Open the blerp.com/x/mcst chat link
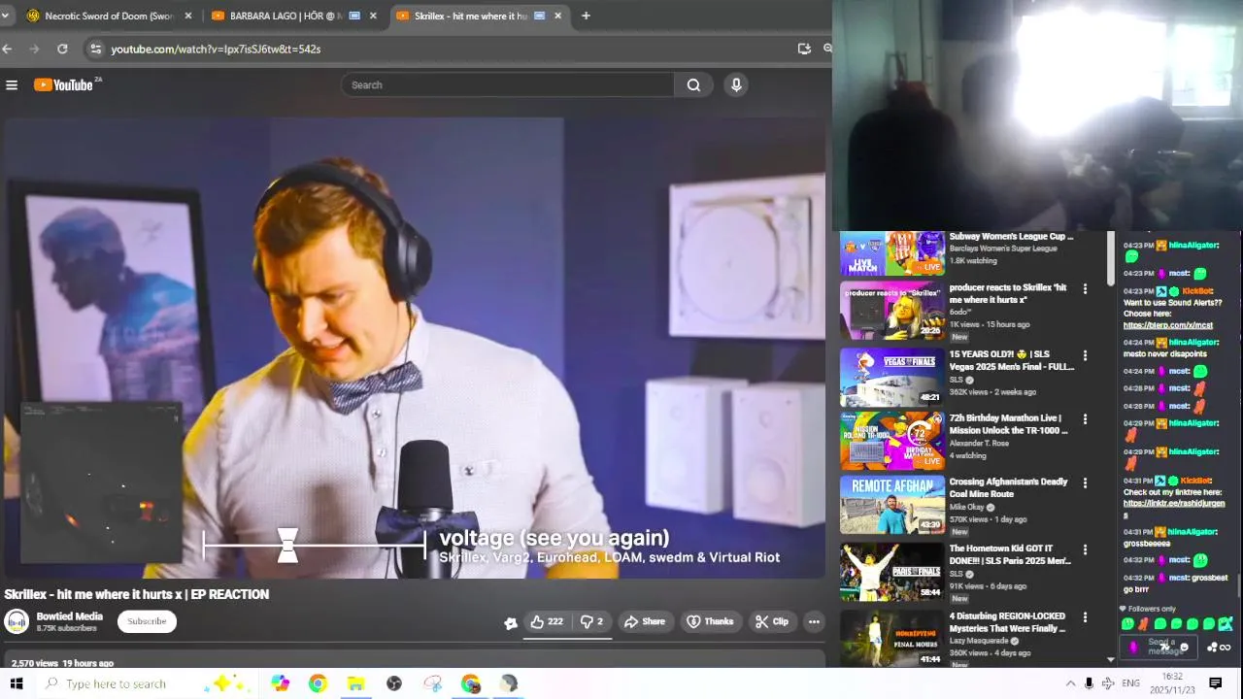1243x699 pixels. click(1168, 325)
